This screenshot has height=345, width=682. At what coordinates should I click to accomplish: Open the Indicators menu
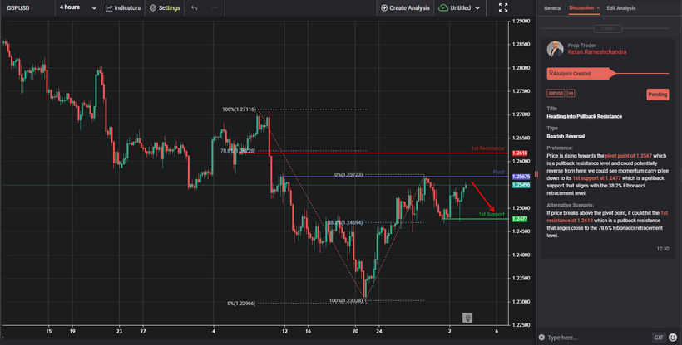click(x=123, y=7)
